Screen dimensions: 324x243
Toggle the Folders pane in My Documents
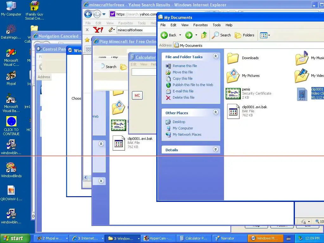245,35
